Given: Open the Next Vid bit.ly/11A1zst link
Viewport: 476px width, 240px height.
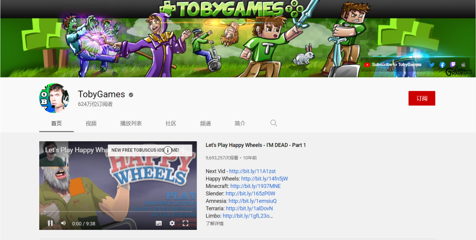Looking at the screenshot, I should point(252,171).
